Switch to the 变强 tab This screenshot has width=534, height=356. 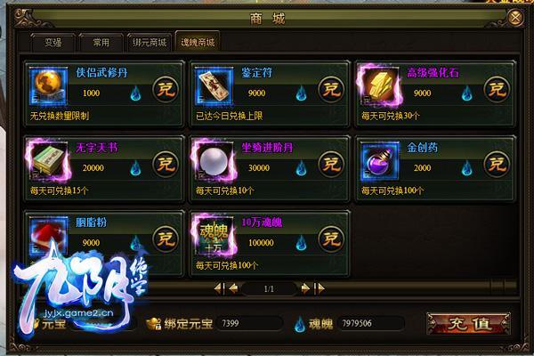[x=53, y=43]
